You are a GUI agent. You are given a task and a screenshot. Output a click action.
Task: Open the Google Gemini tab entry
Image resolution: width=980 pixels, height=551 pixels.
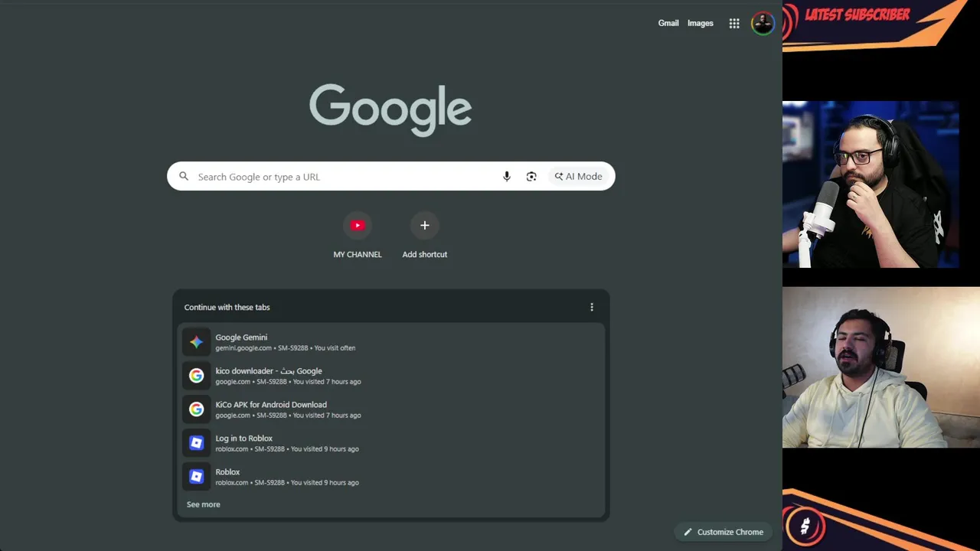pyautogui.click(x=391, y=342)
